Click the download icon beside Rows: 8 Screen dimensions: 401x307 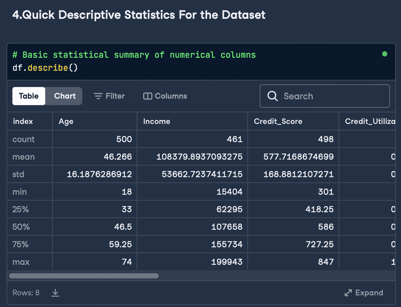click(x=55, y=293)
